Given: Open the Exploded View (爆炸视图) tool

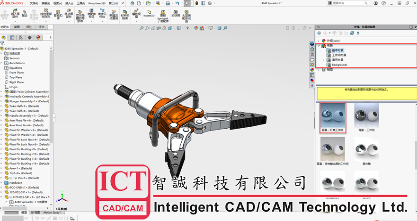Looking at the screenshot, I should [136, 14].
